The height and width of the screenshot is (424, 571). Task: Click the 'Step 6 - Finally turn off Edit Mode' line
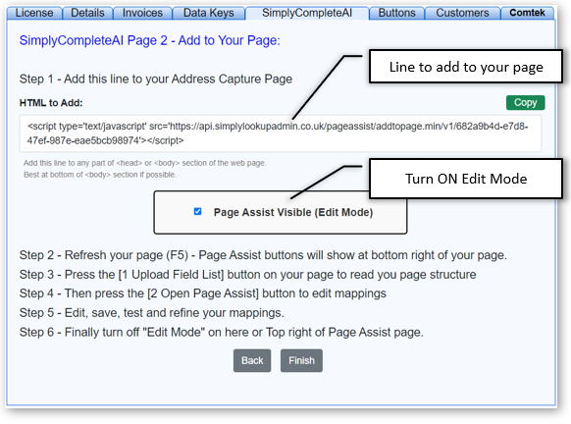[x=222, y=332]
